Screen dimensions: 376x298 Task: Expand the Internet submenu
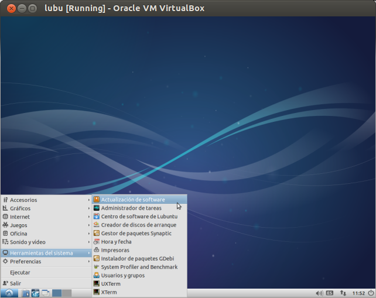point(20,217)
